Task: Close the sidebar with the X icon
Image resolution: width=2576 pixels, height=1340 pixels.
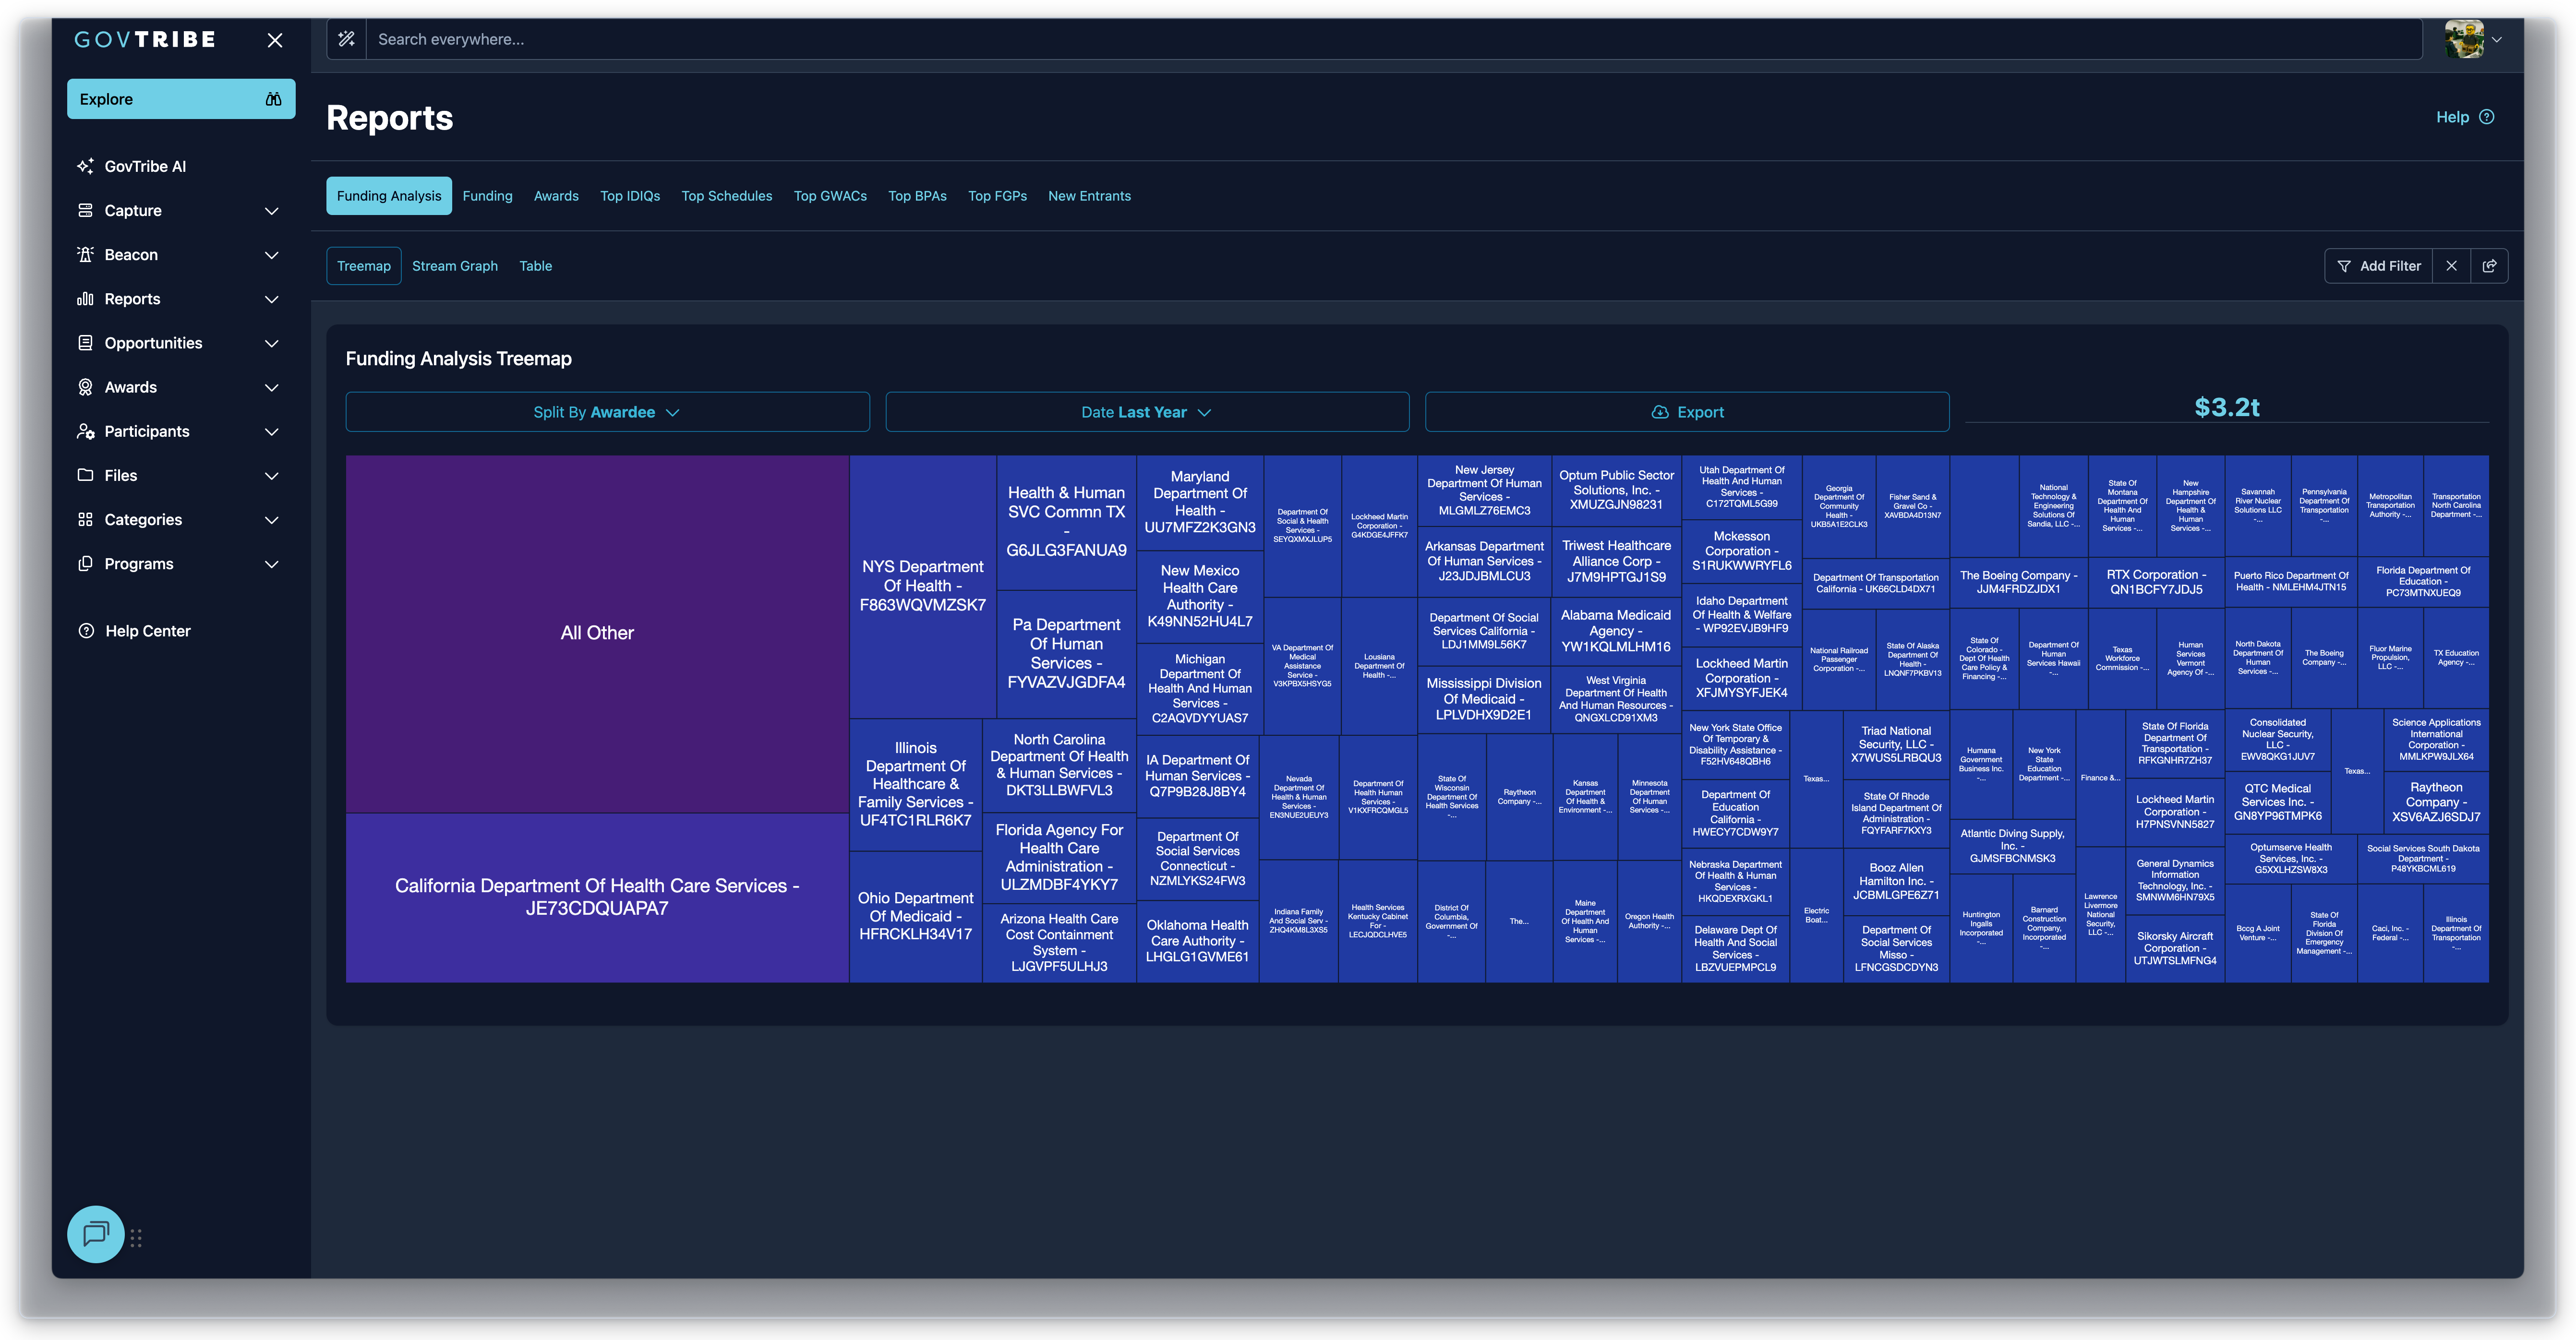Action: point(275,40)
